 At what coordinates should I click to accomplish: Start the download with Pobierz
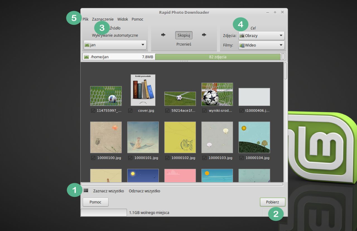point(272,202)
